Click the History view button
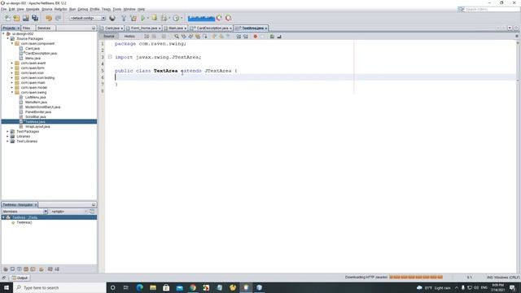 [129, 36]
